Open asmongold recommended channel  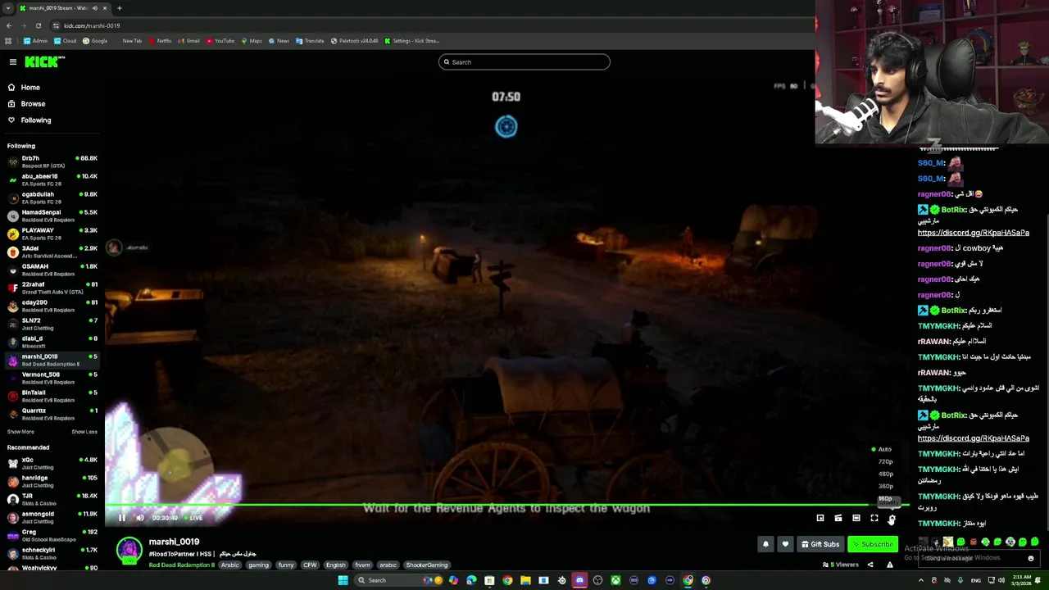tap(52, 517)
